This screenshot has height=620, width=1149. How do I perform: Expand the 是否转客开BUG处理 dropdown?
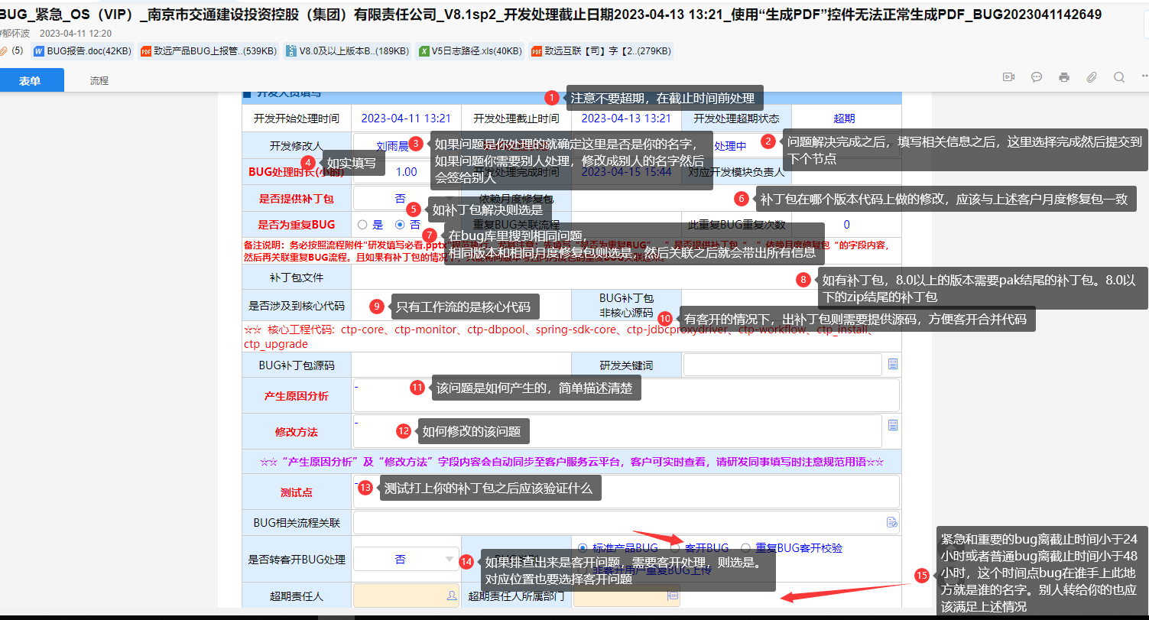coord(449,560)
